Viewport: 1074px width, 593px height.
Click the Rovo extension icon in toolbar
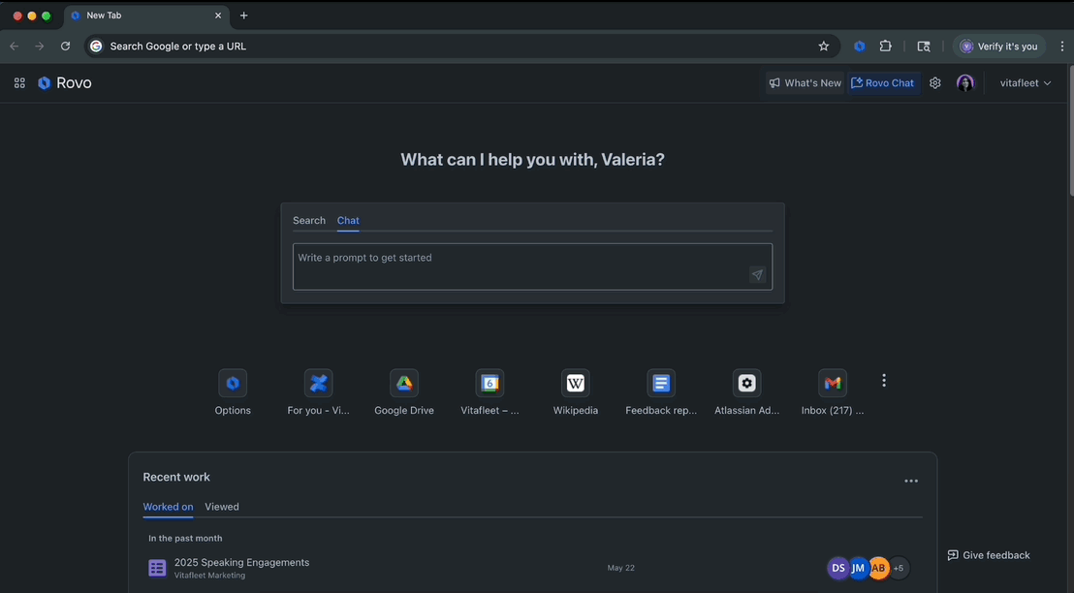[x=860, y=46]
